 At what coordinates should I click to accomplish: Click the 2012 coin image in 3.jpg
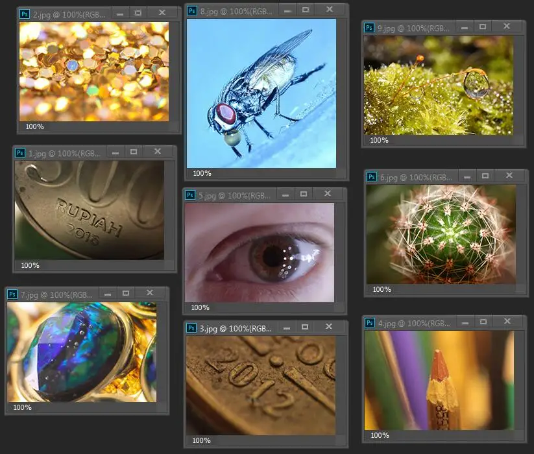coord(261,386)
